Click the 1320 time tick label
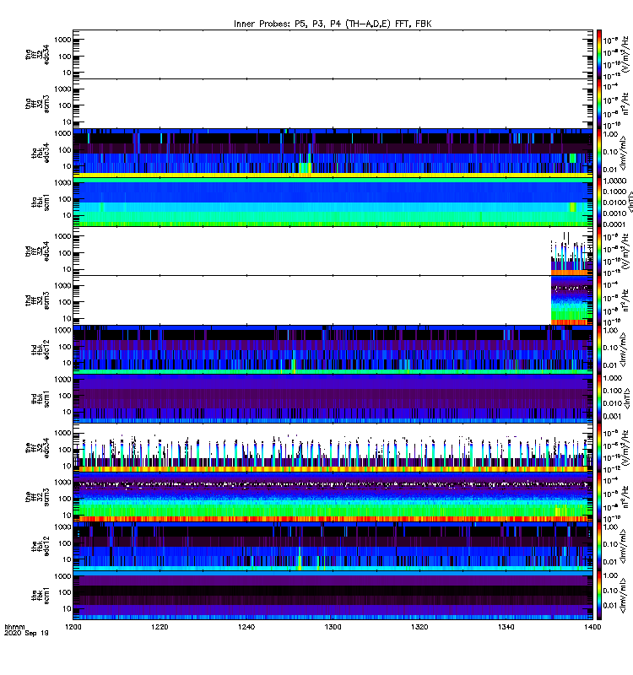 (419, 627)
